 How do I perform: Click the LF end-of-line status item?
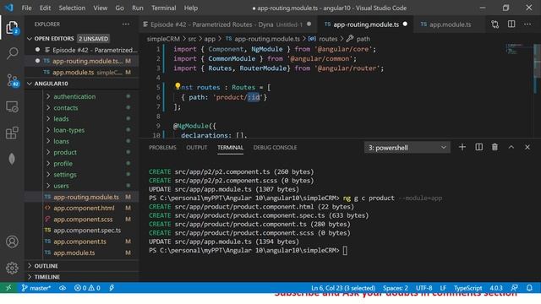[443, 288]
